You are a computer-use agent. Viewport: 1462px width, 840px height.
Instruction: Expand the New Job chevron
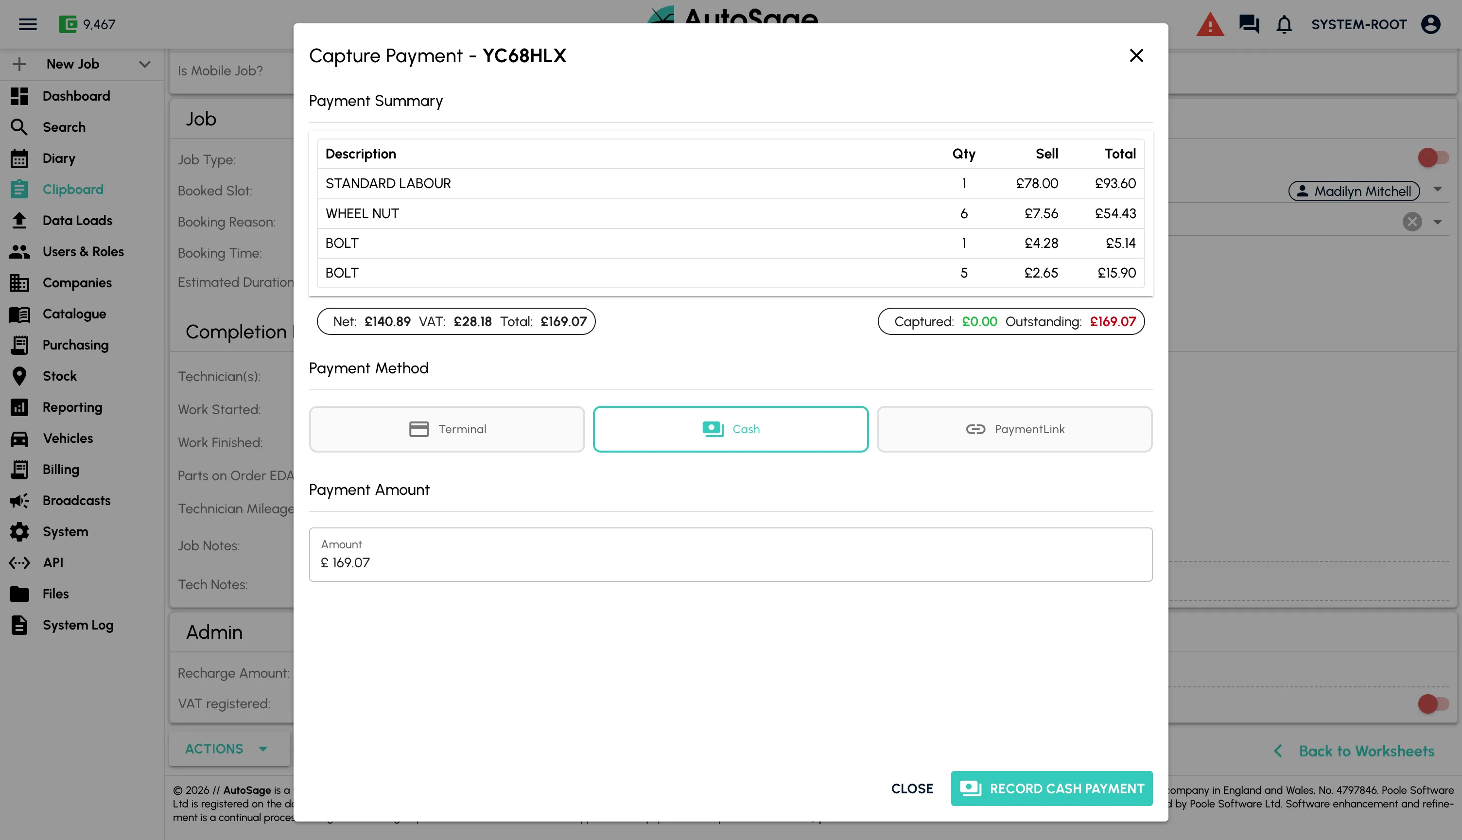(x=145, y=64)
